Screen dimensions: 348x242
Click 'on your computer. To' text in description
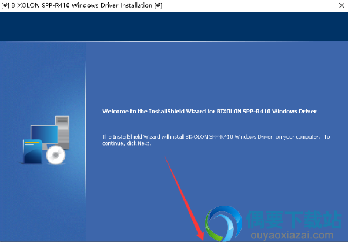coord(303,137)
